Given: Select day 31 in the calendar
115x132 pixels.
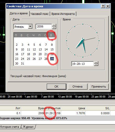Looking at the screenshot, I should 22,64.
